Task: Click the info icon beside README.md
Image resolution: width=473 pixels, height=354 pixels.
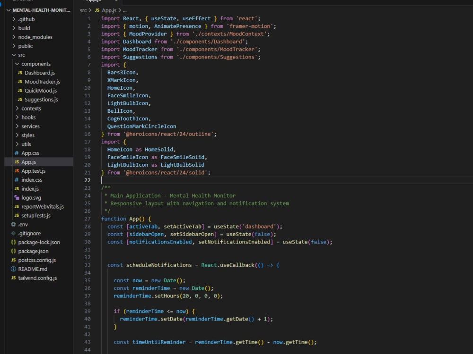Action: [x=13, y=269]
